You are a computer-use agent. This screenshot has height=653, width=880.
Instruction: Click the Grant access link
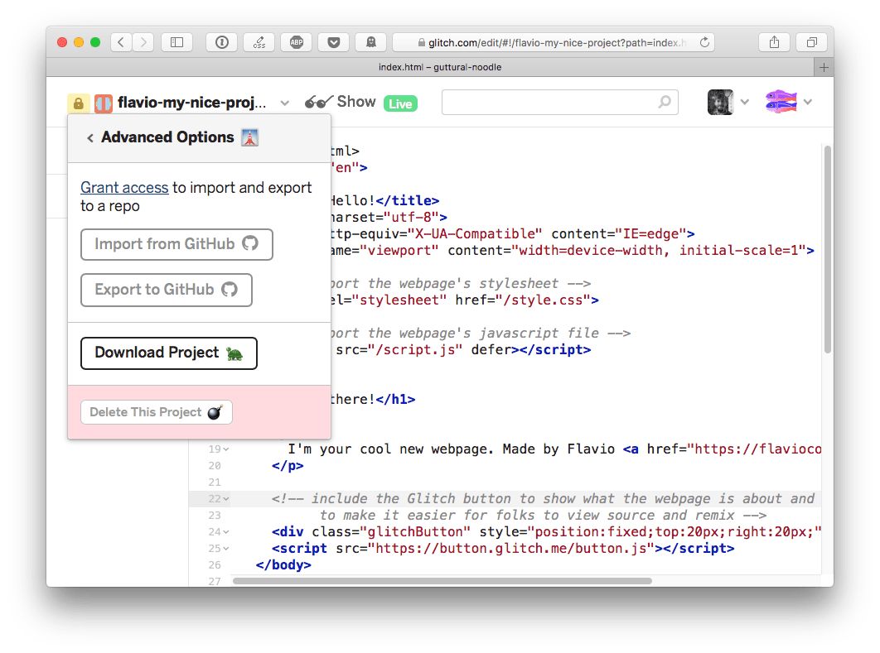[x=124, y=187]
